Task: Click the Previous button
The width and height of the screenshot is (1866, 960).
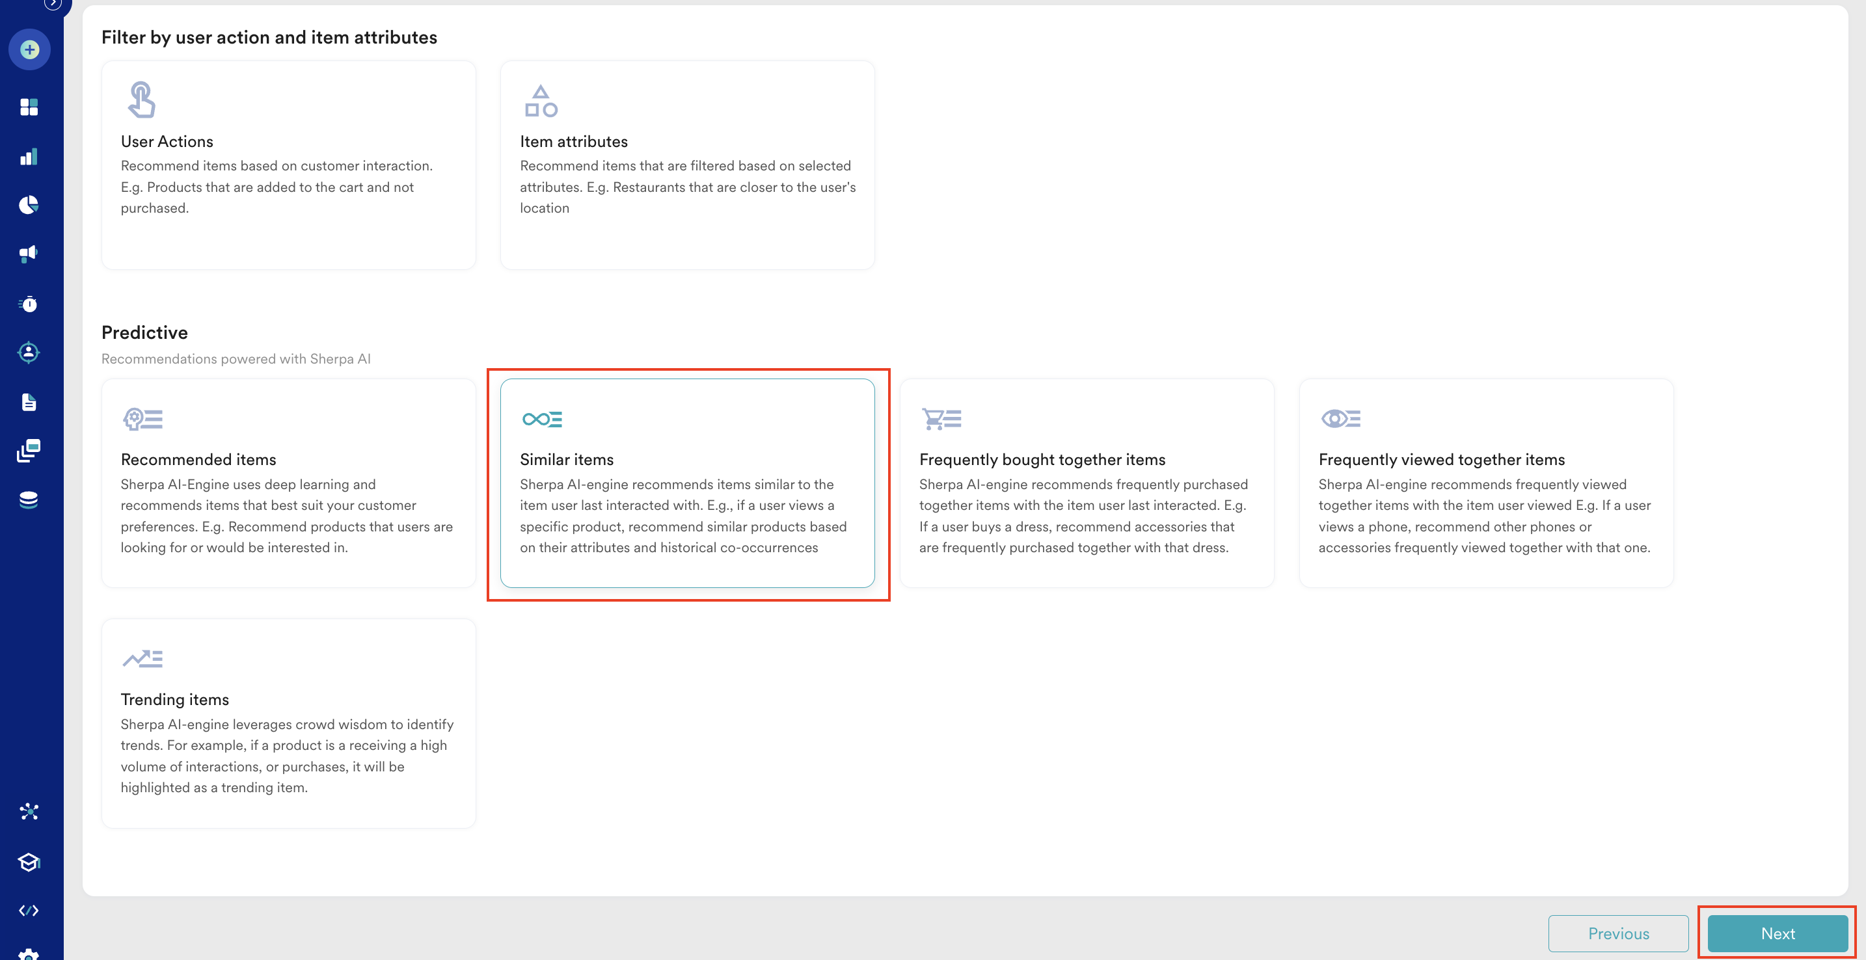Action: point(1617,933)
